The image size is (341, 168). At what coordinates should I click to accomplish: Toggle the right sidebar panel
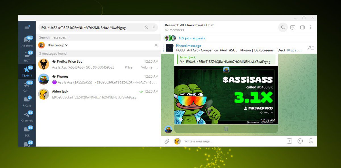click(302, 27)
